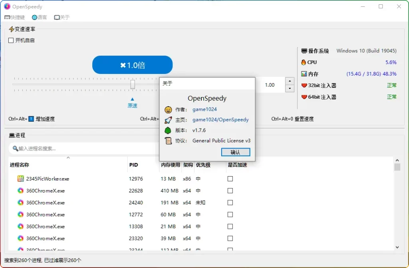Sort by 内存使用 column header
Viewport: 409px width, 268px height.
coord(170,165)
